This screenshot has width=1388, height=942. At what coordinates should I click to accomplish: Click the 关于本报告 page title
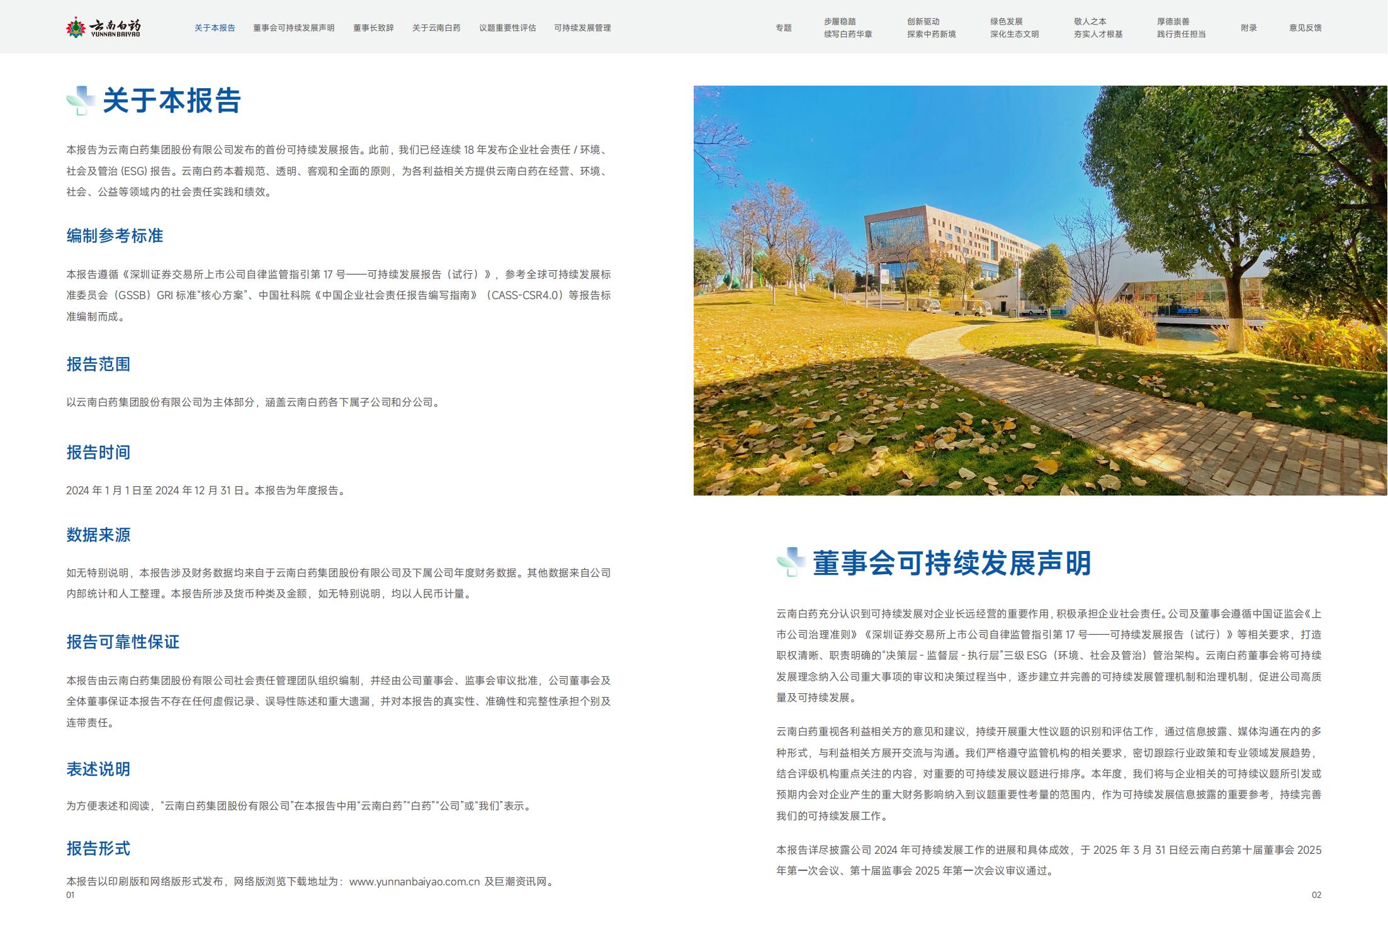point(172,101)
